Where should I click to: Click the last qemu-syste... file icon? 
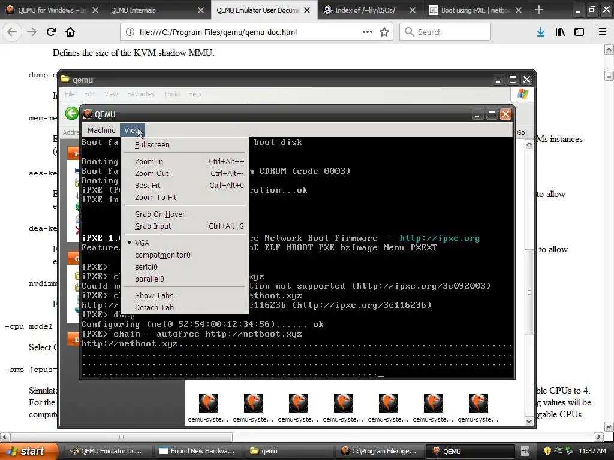(x=478, y=408)
